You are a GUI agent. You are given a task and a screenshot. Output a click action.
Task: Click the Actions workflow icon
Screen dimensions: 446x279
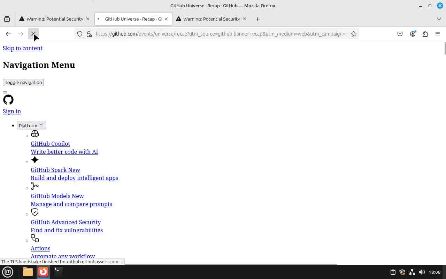click(x=35, y=238)
